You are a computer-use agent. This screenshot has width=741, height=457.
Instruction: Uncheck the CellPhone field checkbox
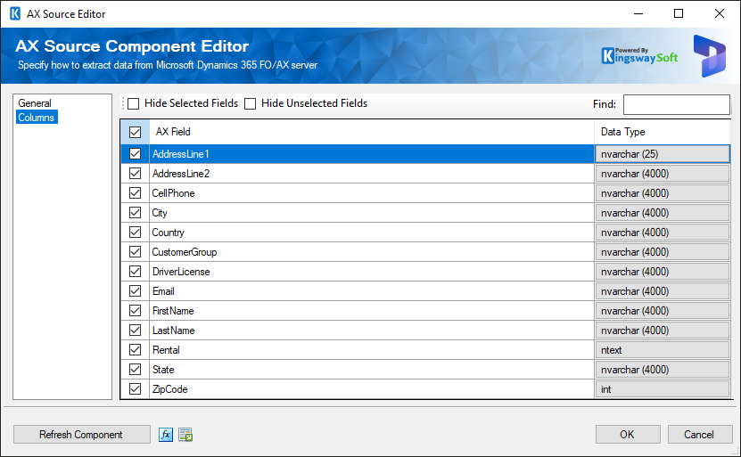tap(136, 193)
